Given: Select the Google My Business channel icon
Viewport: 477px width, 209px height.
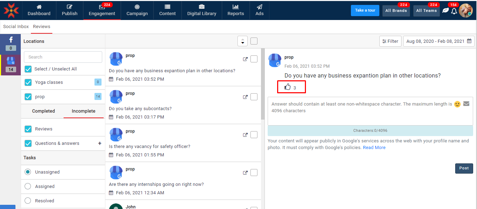Looking at the screenshot, I should click(x=11, y=61).
